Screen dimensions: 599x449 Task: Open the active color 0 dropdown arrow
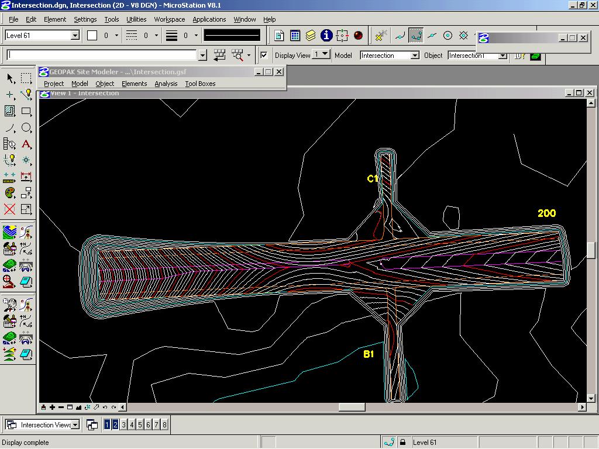point(116,36)
